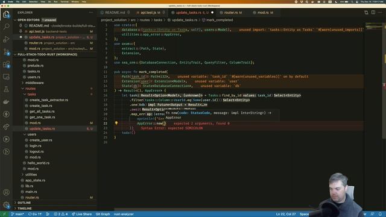Close unsaved update_tasks.rs via dot indicator
The height and width of the screenshot is (217, 386).
point(212,13)
